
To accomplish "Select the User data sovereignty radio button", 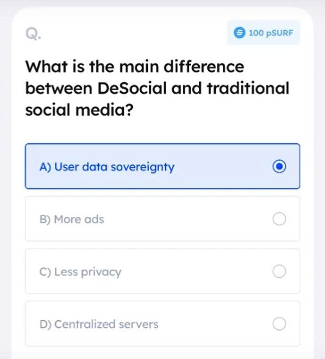I will click(x=279, y=167).
